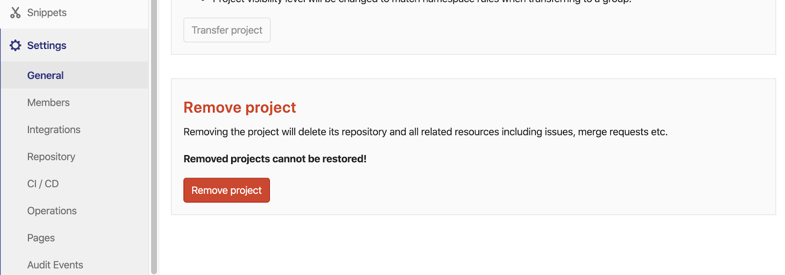This screenshot has width=785, height=275.
Task: Go to Members settings
Action: 48,103
